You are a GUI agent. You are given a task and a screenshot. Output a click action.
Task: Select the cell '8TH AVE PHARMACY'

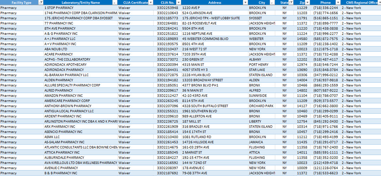pyautogui.click(x=81, y=29)
